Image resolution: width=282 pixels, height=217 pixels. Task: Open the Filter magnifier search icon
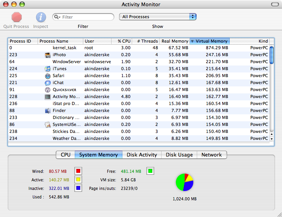[57, 17]
